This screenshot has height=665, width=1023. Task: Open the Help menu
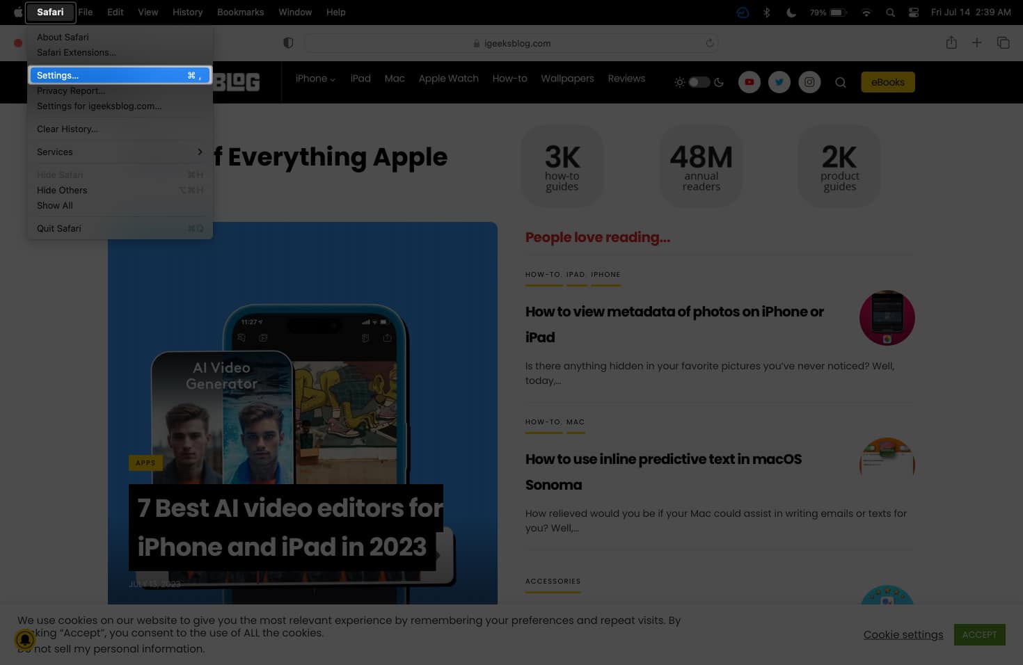click(x=336, y=12)
